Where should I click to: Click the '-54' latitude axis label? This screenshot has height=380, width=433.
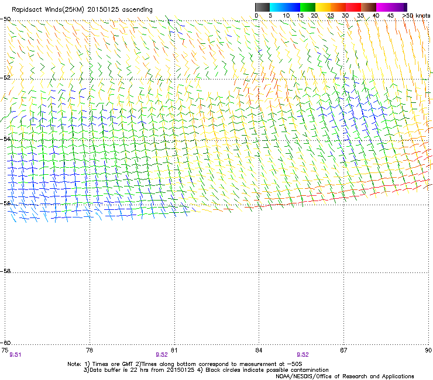click(5, 139)
